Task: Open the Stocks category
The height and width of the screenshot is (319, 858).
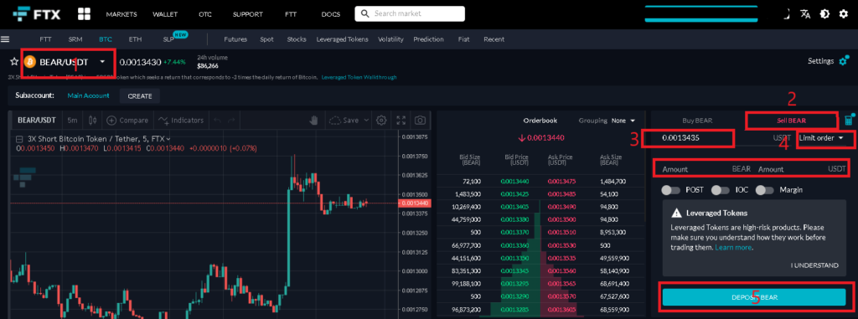Action: pyautogui.click(x=297, y=39)
